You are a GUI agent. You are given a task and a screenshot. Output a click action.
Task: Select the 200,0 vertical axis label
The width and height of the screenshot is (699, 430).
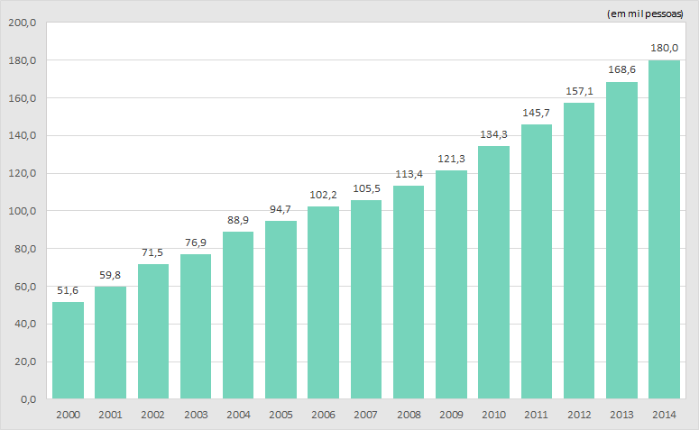(x=21, y=23)
